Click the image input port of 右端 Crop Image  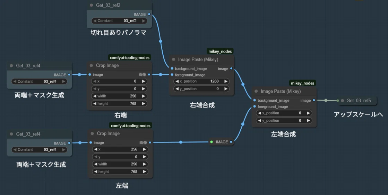coord(90,75)
